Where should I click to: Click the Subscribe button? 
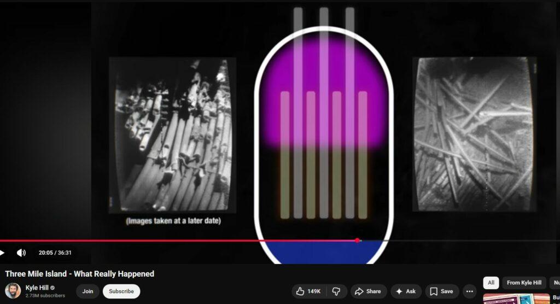pos(121,291)
